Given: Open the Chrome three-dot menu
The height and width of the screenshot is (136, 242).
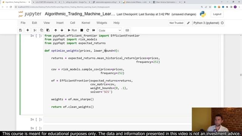Looking at the screenshot, I should (239, 7).
